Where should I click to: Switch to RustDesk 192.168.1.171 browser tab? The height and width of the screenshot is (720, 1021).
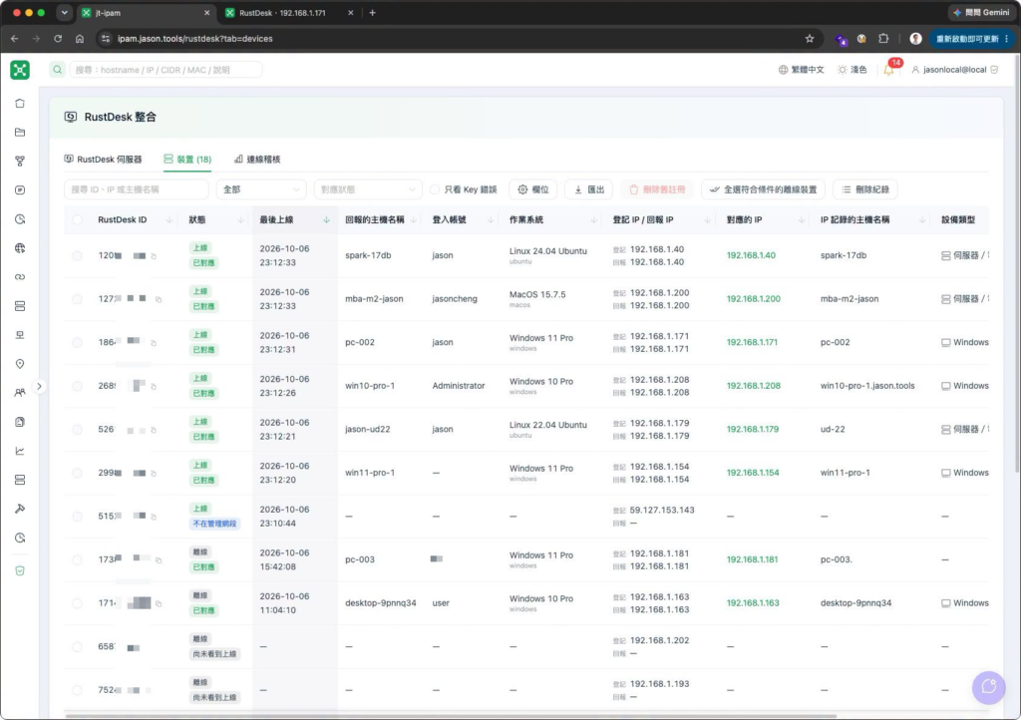(x=289, y=12)
